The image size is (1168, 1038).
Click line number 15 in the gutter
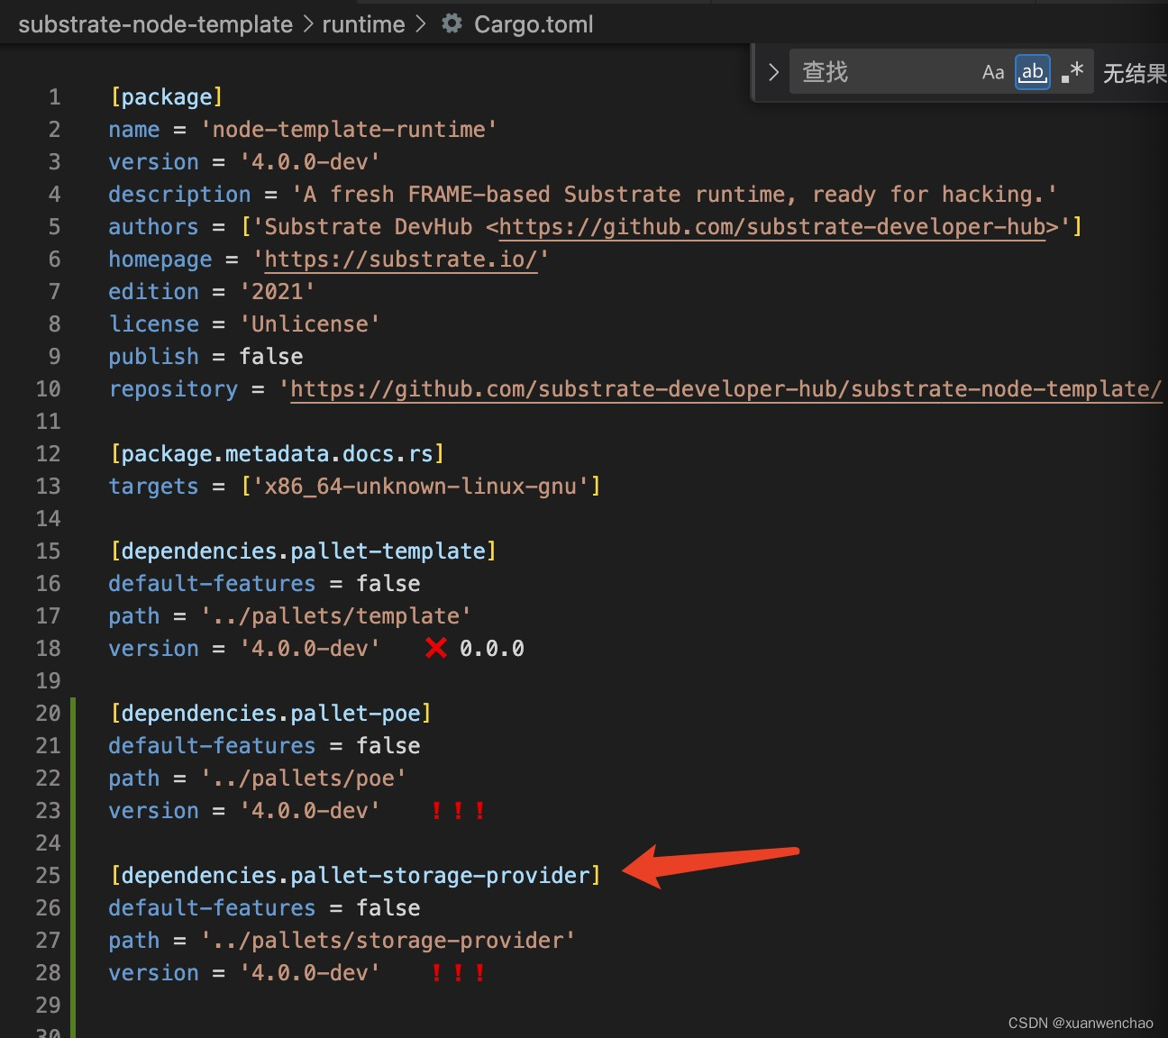pyautogui.click(x=48, y=551)
